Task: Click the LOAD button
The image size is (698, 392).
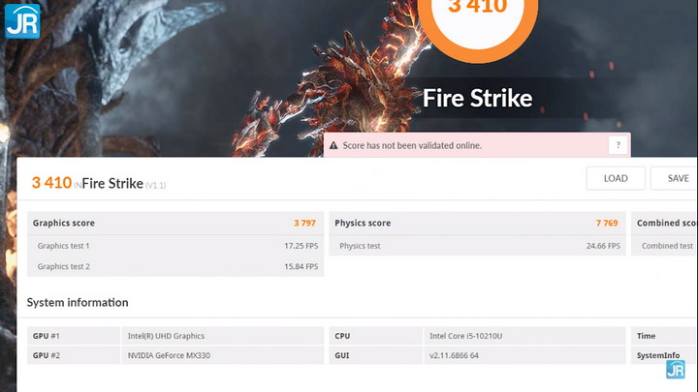Action: (616, 178)
